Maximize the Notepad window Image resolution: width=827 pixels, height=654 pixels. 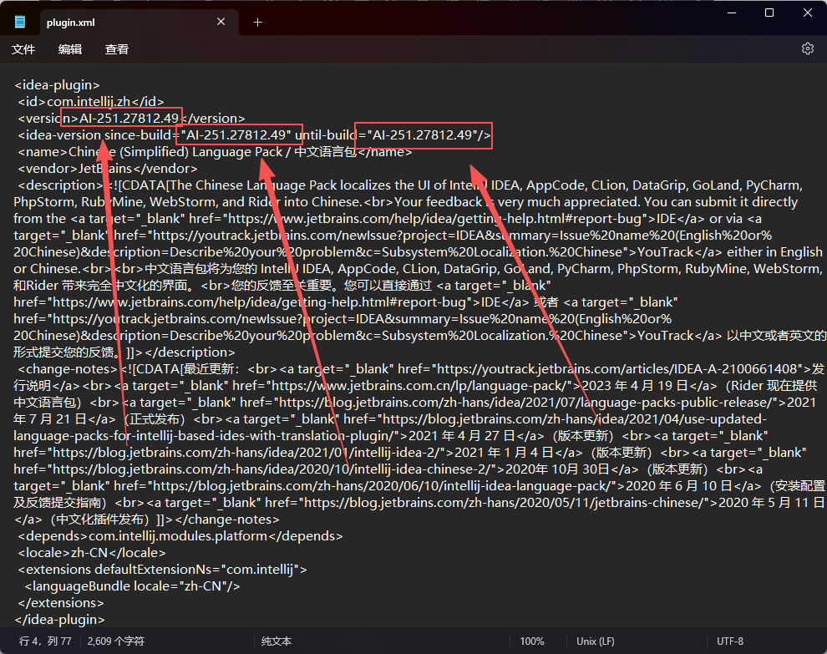(769, 13)
